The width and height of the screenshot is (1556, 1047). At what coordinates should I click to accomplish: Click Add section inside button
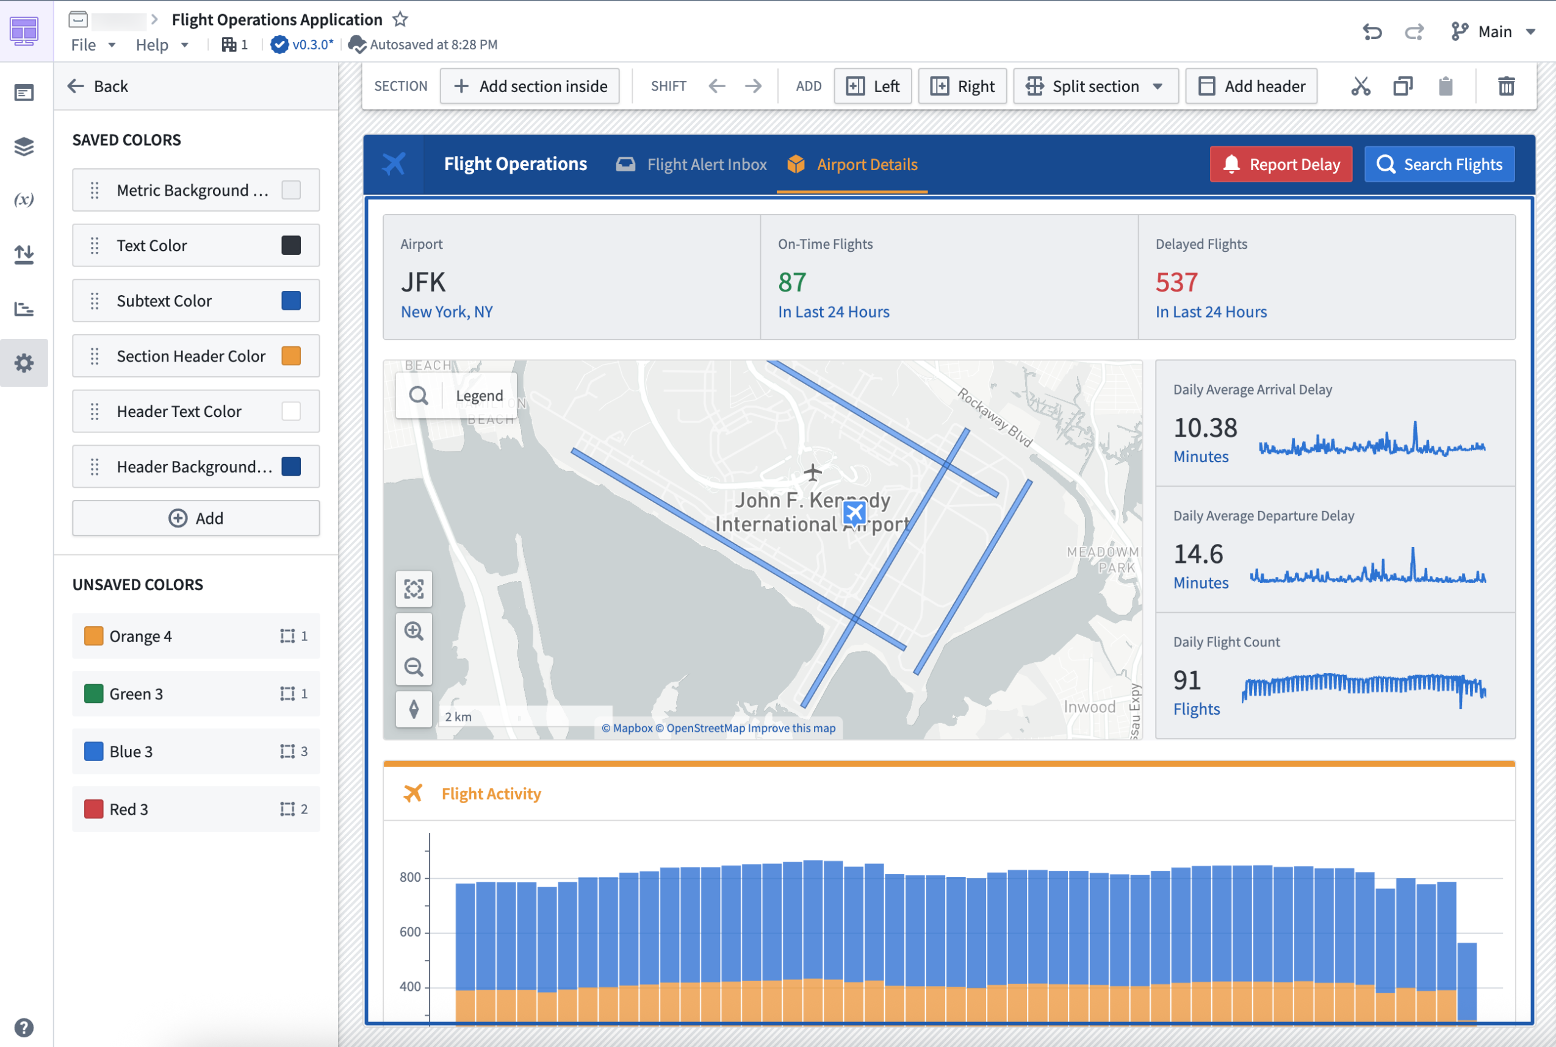[529, 86]
